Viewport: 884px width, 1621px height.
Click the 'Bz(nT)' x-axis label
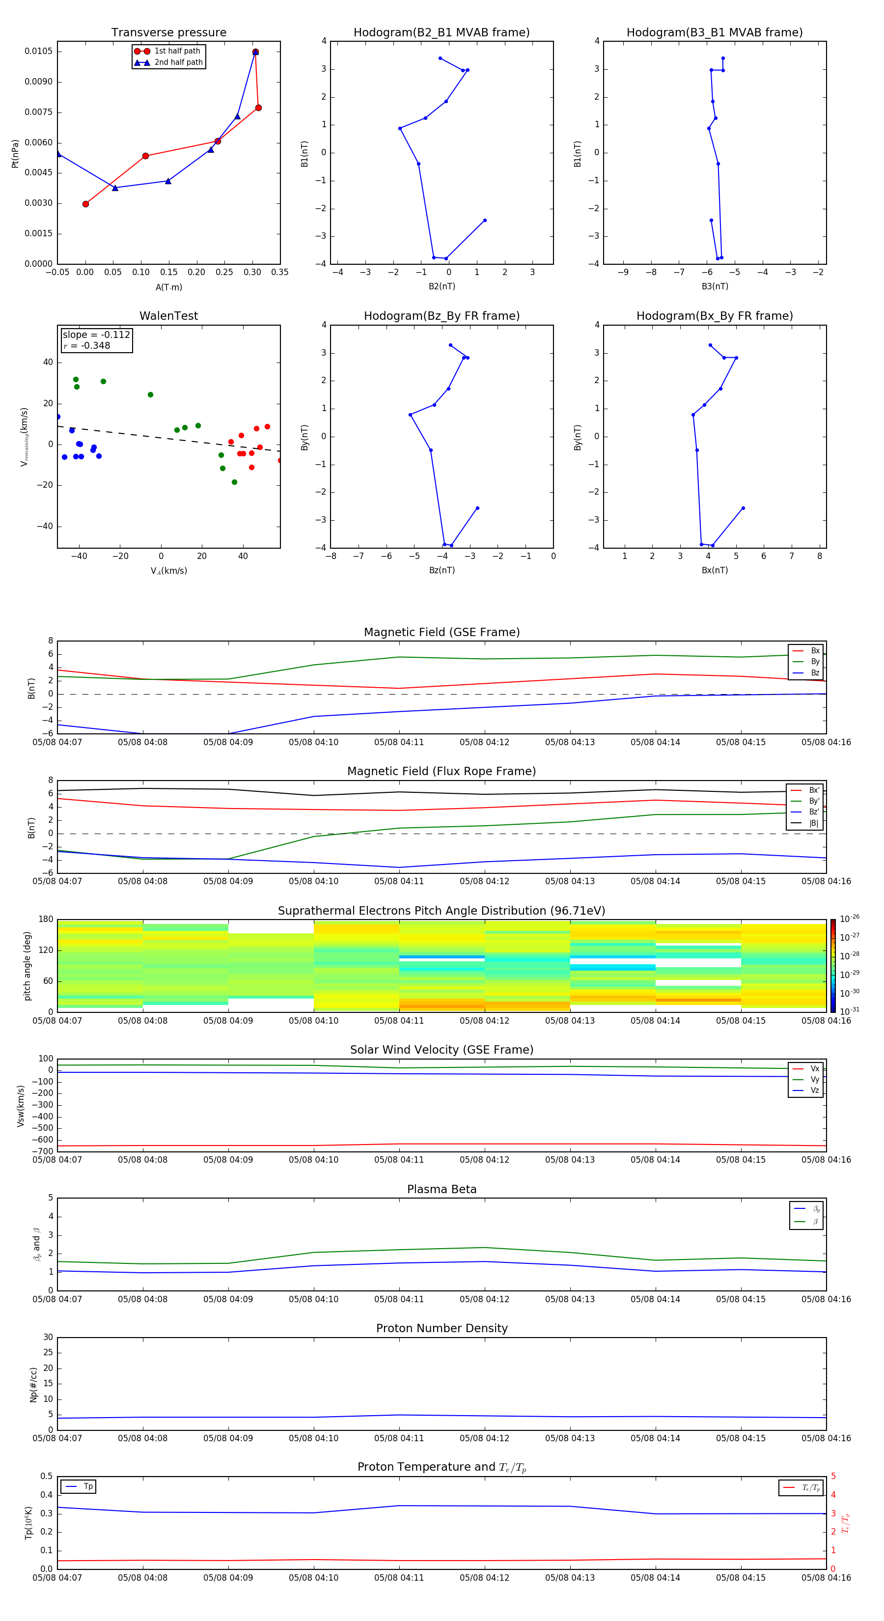[x=442, y=570]
